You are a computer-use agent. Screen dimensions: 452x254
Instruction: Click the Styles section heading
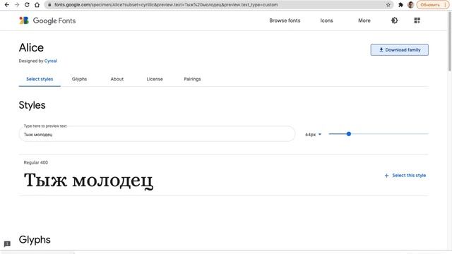click(x=32, y=105)
